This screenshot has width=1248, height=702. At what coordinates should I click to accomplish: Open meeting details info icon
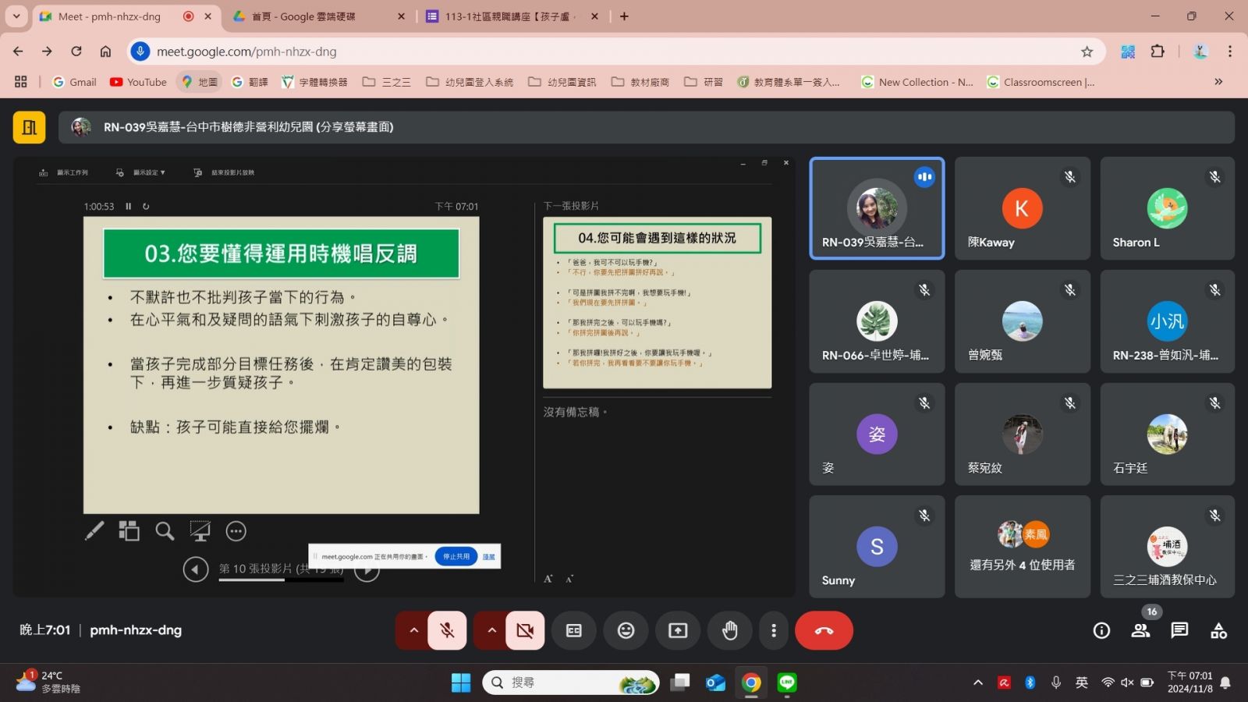coord(1101,630)
